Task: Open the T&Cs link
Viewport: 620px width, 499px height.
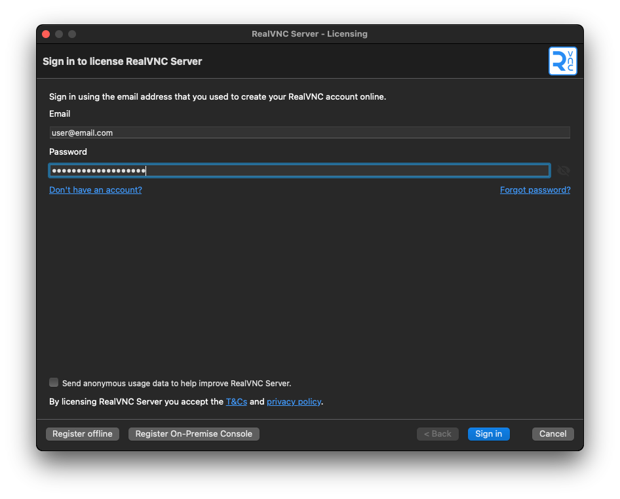Action: pyautogui.click(x=237, y=401)
